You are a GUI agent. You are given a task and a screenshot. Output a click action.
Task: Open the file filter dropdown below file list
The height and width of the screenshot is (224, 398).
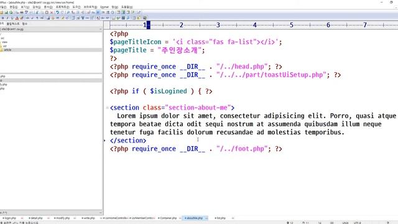click(51, 213)
